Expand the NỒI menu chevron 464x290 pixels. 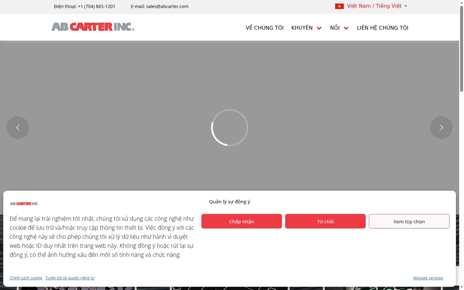pyautogui.click(x=346, y=28)
